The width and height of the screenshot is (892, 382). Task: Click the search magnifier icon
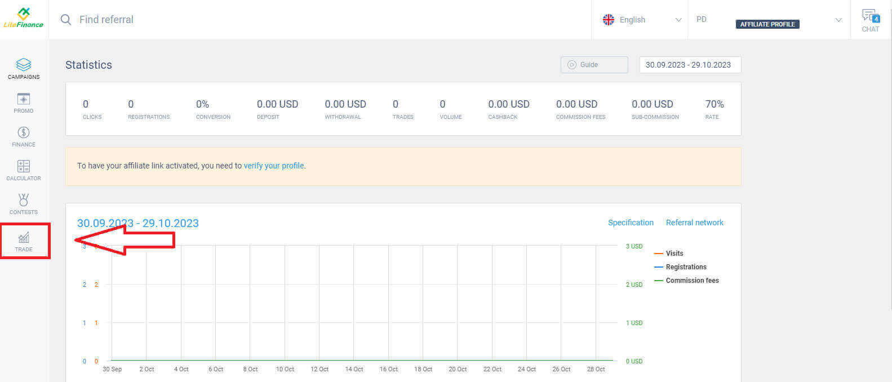pyautogui.click(x=66, y=20)
